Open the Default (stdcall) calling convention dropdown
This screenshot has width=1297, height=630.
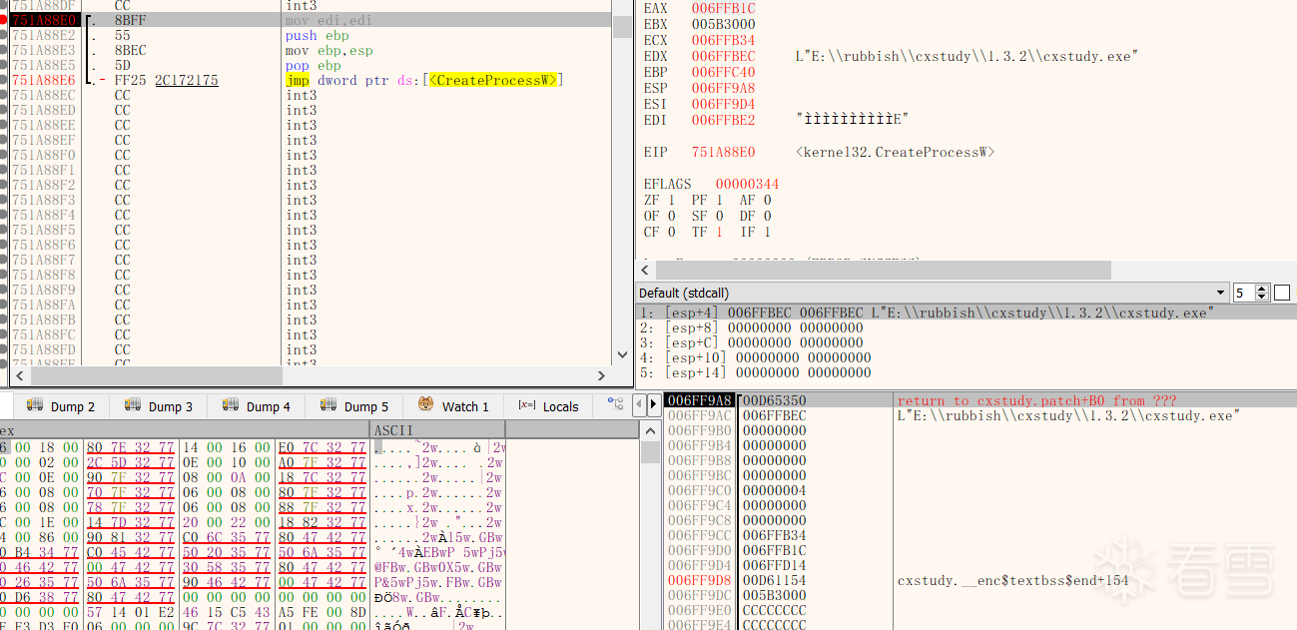[933, 293]
